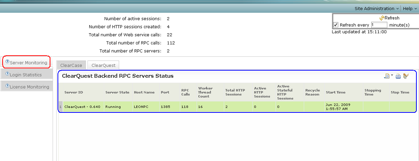This screenshot has height=161, width=419.
Task: Click 'Number of active sessions:' label
Action: [x=133, y=19]
